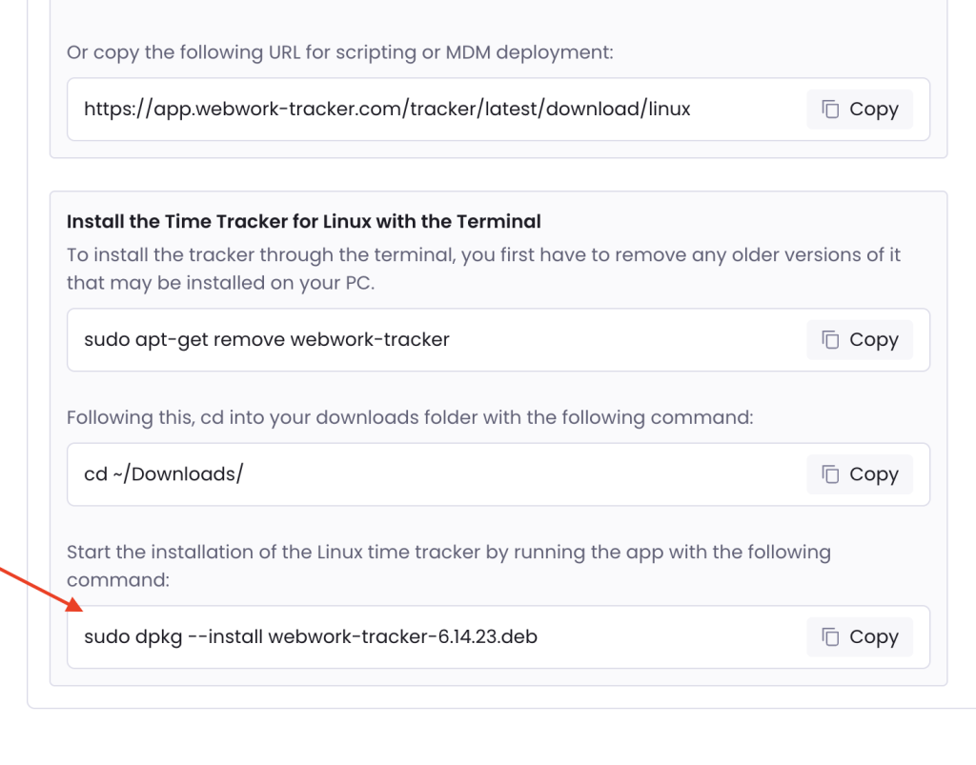
Task: Click the 'Or copy the following URL' line
Action: pos(340,52)
